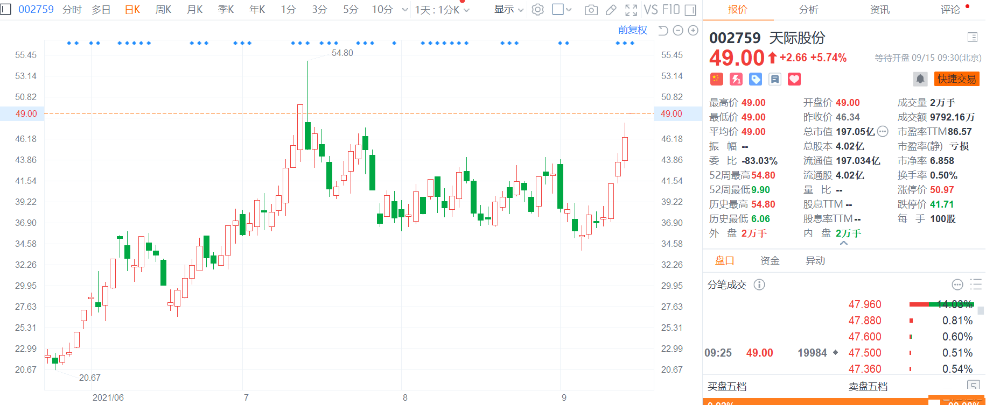Open chart settings gear icon

coord(537,10)
